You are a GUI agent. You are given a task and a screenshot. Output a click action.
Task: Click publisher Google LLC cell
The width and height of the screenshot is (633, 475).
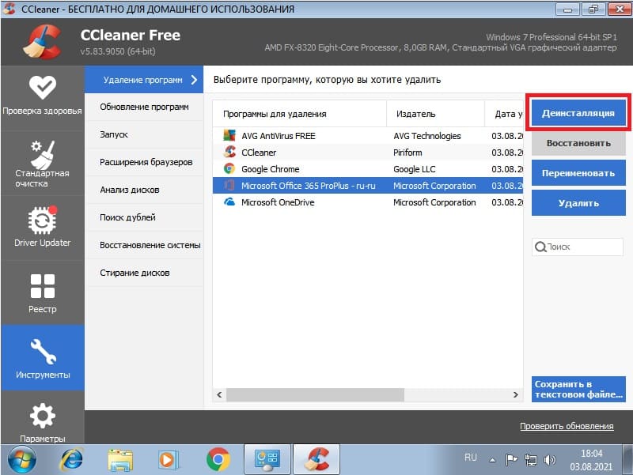coord(414,169)
